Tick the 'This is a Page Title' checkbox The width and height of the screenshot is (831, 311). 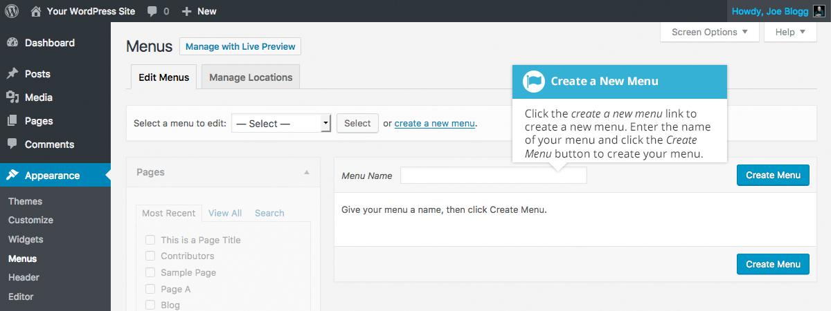[x=150, y=240]
